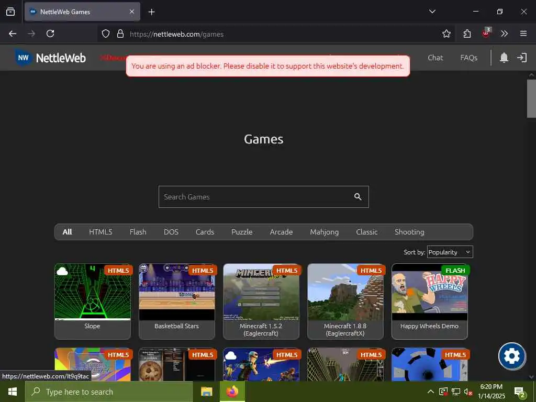Click the NettleWeb brand name
The height and width of the screenshot is (402, 536).
[x=61, y=58]
